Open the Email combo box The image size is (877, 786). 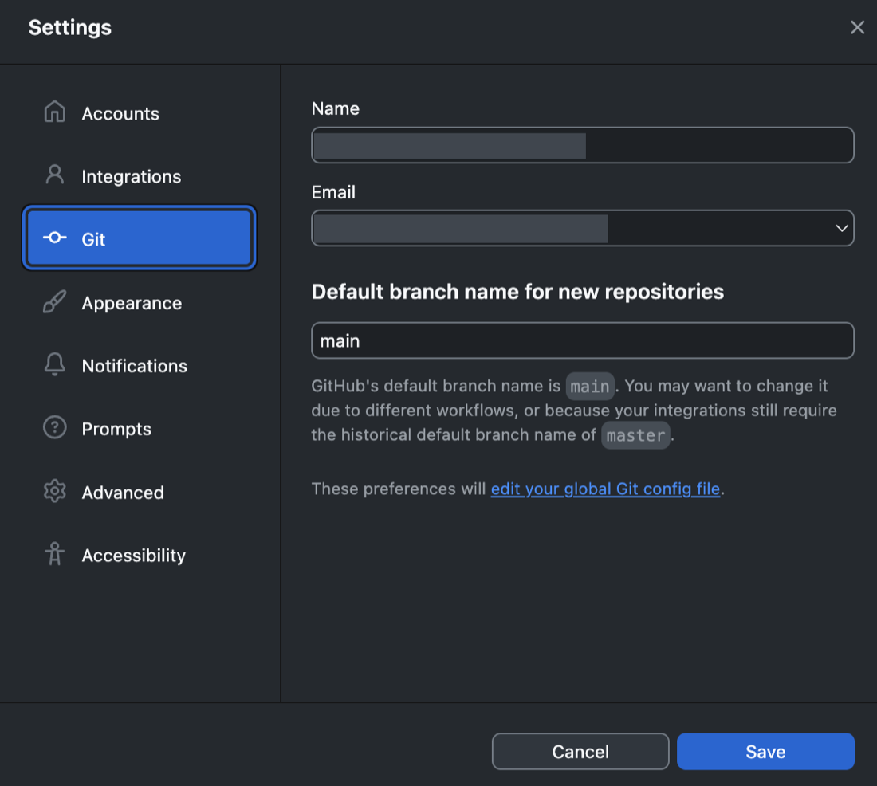pyautogui.click(x=582, y=228)
